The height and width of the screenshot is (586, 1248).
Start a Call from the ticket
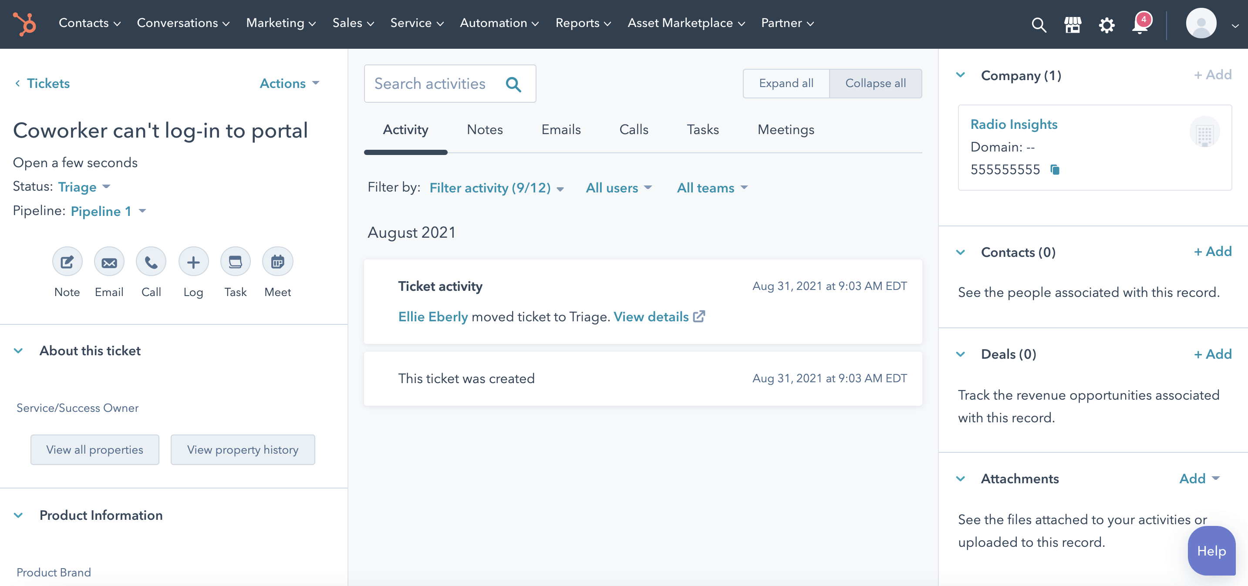pyautogui.click(x=151, y=262)
